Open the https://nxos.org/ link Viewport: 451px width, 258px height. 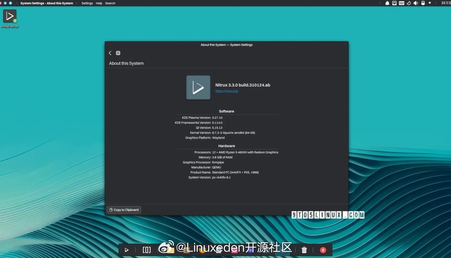227,91
